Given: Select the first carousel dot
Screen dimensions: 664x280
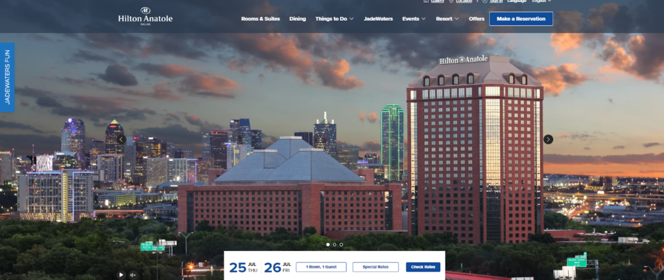Looking at the screenshot, I should (327, 244).
